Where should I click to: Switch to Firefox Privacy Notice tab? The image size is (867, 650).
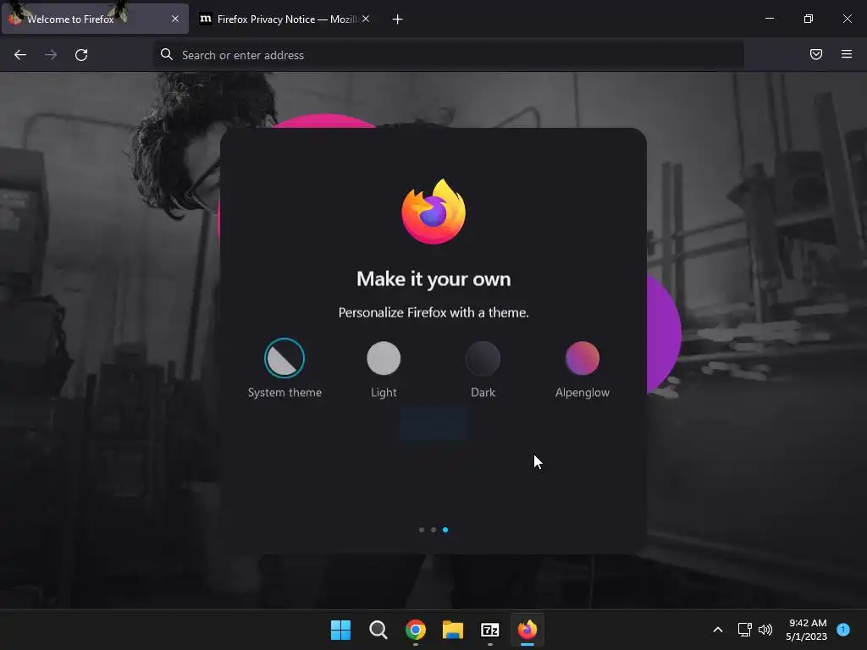pyautogui.click(x=284, y=19)
